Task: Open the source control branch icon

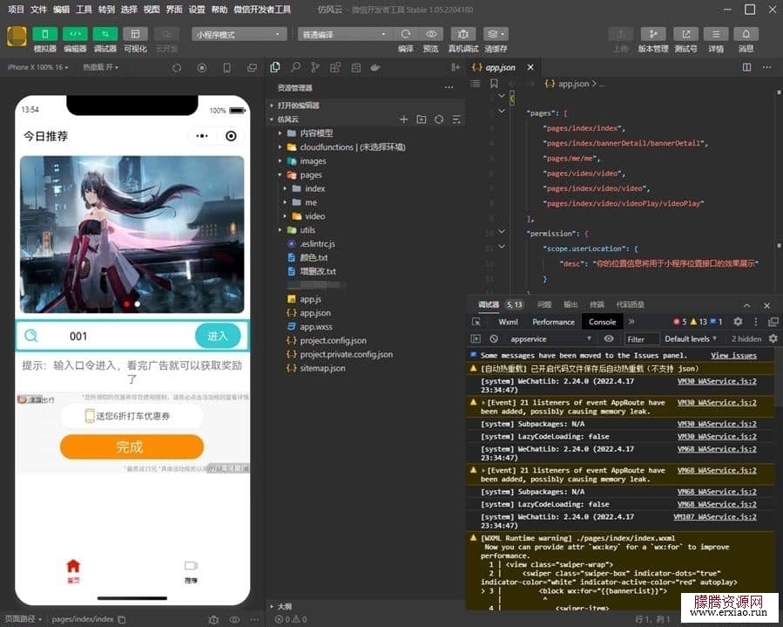Action: 315,67
